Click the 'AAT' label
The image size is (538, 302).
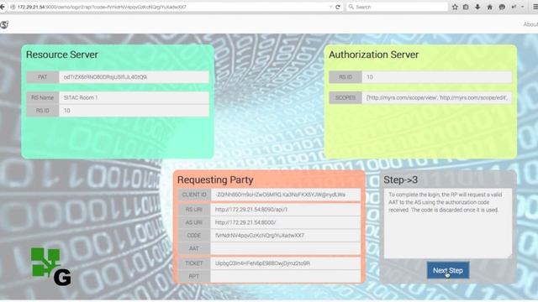point(194,248)
